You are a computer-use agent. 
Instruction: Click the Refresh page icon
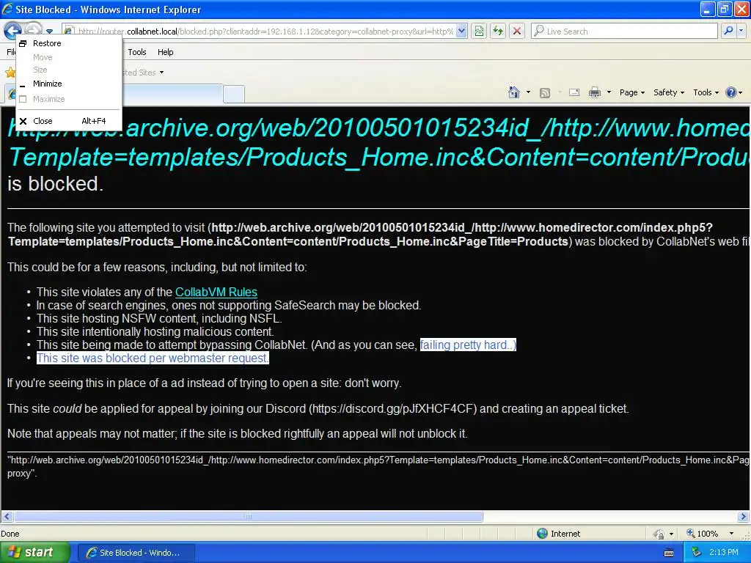pyautogui.click(x=498, y=32)
